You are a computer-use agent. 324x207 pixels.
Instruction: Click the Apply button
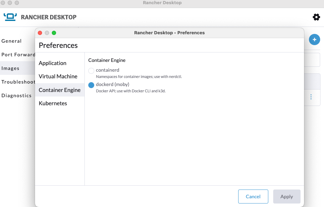[x=287, y=197]
